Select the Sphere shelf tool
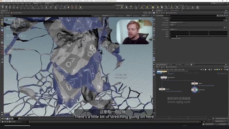 (x=6, y=7)
